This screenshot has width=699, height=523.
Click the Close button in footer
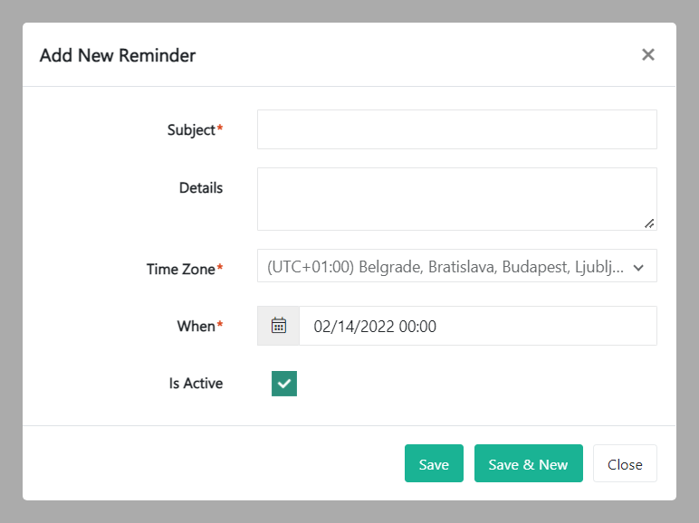tap(625, 464)
